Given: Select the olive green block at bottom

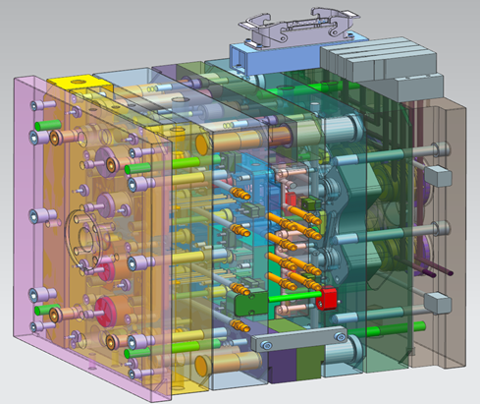Looking at the screenshot, I should coord(310,363).
